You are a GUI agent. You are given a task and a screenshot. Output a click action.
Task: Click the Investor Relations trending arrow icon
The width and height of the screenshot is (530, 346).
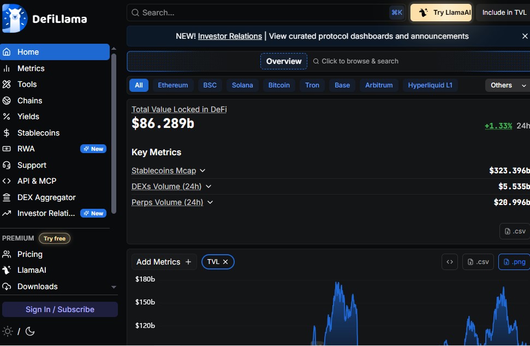7,213
